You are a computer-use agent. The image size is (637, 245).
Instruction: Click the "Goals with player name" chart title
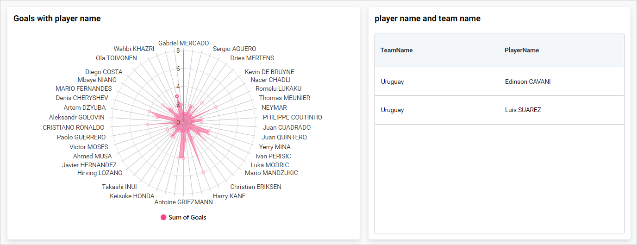coord(57,19)
